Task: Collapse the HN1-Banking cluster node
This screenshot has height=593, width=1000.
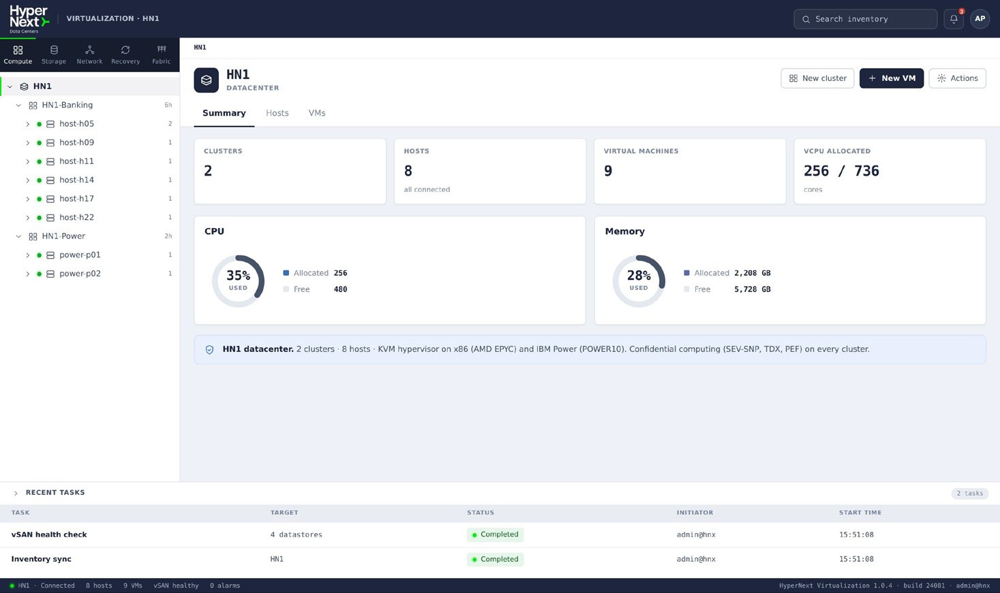Action: pos(18,106)
